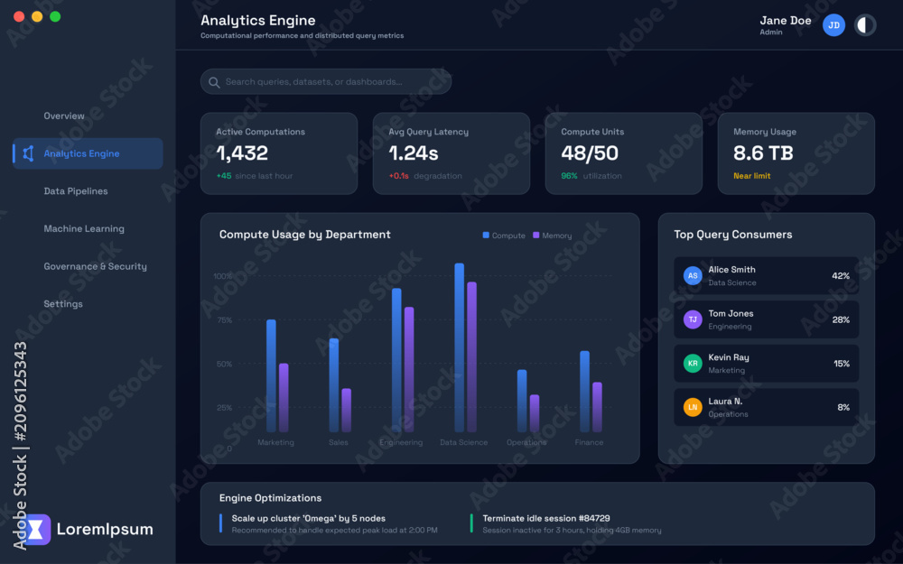Open Governance & Security section
Image resolution: width=903 pixels, height=564 pixels.
(x=95, y=266)
